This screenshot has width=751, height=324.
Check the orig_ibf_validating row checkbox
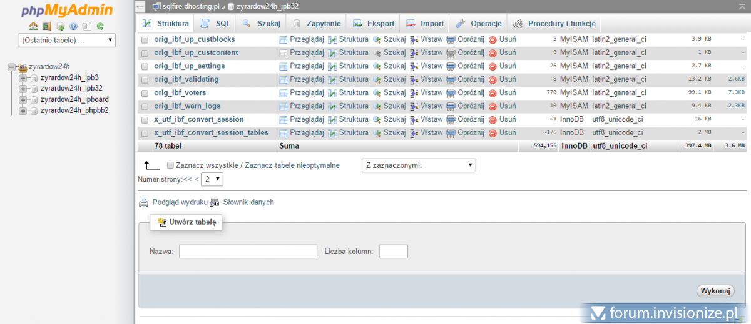point(145,80)
